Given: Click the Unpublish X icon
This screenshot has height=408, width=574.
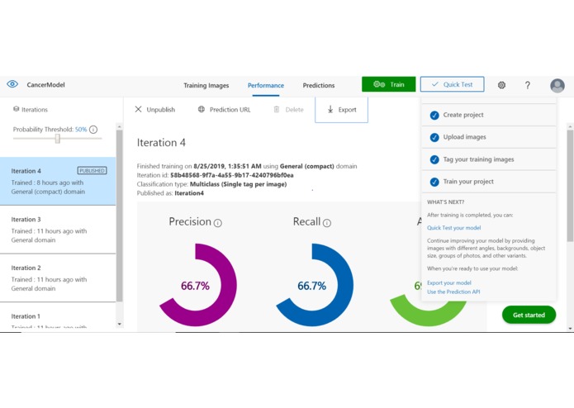Looking at the screenshot, I should (138, 109).
